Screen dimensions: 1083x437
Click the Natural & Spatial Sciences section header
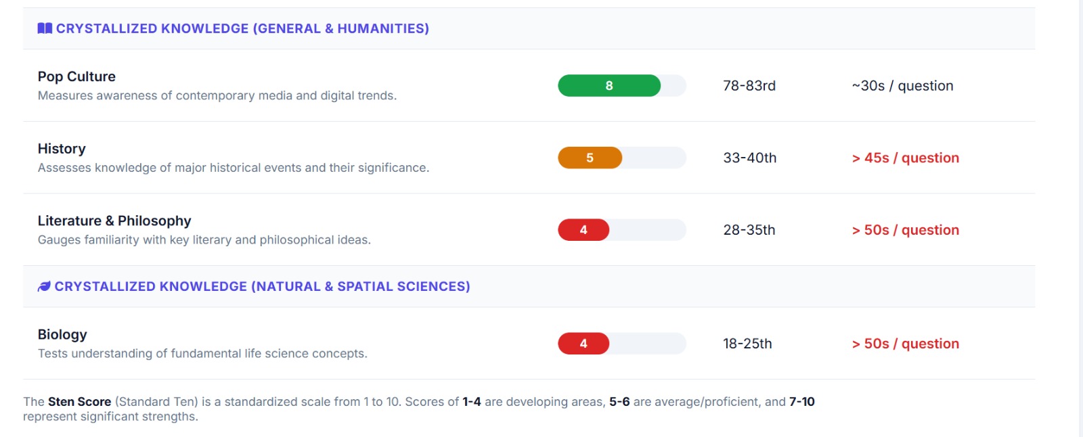[x=262, y=286]
